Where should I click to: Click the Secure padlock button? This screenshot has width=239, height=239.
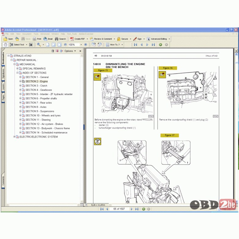point(123,39)
